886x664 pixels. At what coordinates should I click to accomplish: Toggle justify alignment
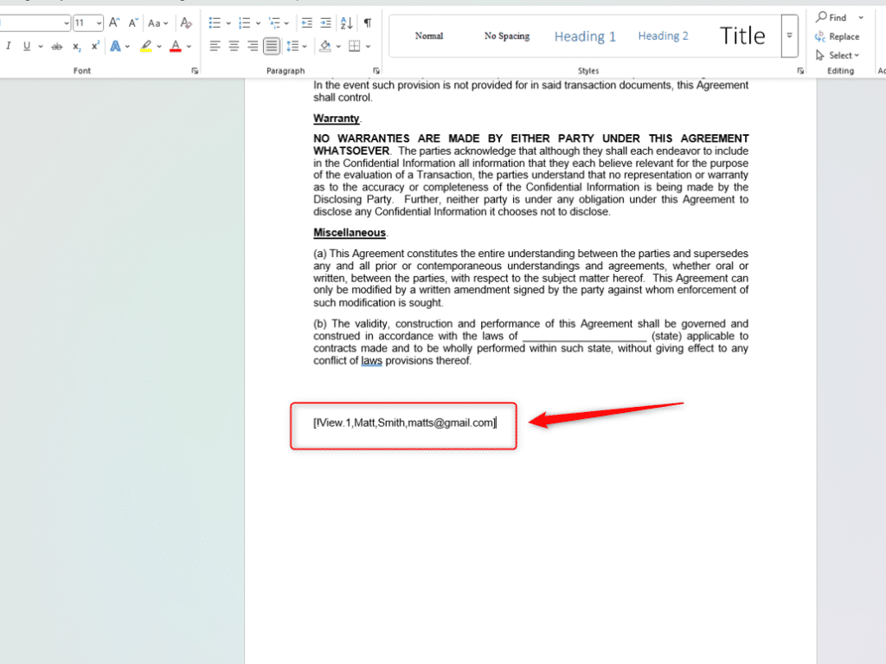click(x=272, y=46)
